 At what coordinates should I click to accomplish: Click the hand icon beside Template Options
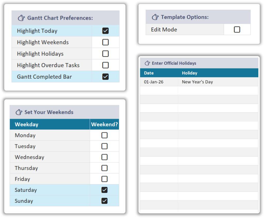pyautogui.click(x=155, y=17)
